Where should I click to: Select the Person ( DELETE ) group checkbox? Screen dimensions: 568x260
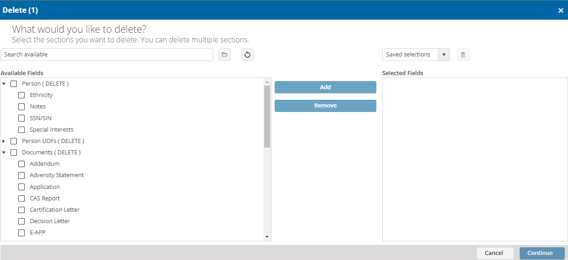(14, 84)
